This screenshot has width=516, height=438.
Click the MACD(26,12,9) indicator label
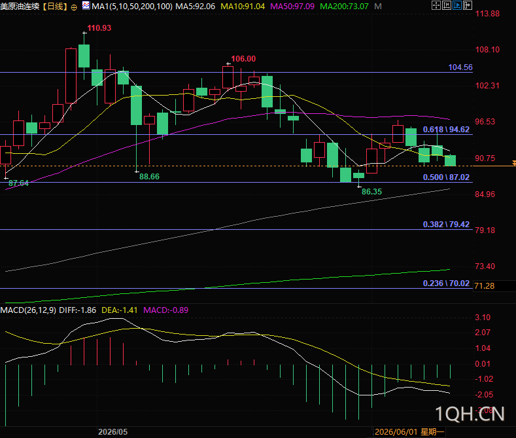[28, 310]
